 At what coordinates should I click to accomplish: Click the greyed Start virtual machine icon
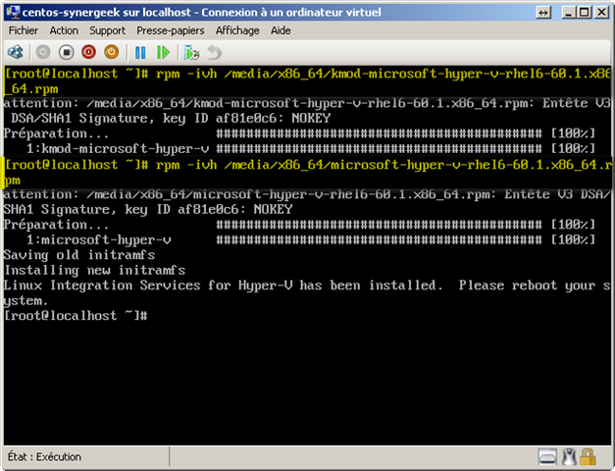point(43,52)
